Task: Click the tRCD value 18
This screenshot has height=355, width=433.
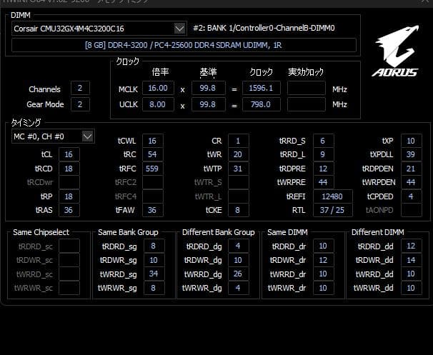Action: click(69, 169)
